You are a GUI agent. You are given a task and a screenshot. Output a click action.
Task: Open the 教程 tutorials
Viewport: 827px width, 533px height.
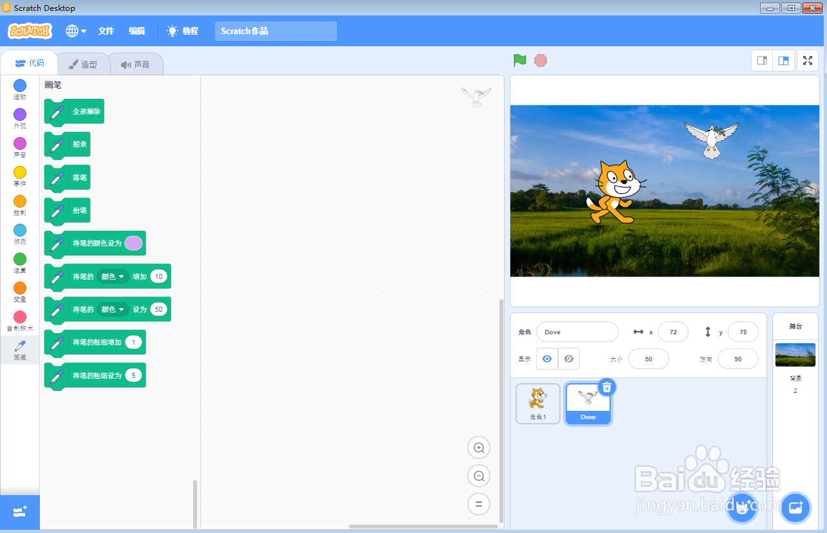pos(183,31)
